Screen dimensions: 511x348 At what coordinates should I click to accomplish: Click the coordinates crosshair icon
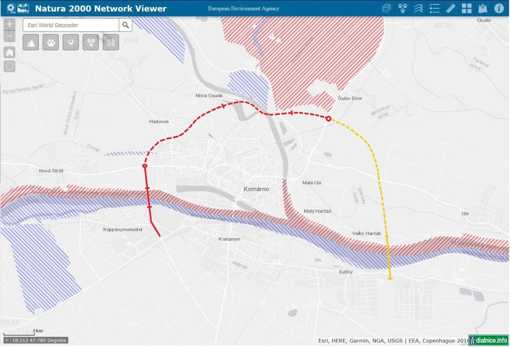pyautogui.click(x=7, y=340)
